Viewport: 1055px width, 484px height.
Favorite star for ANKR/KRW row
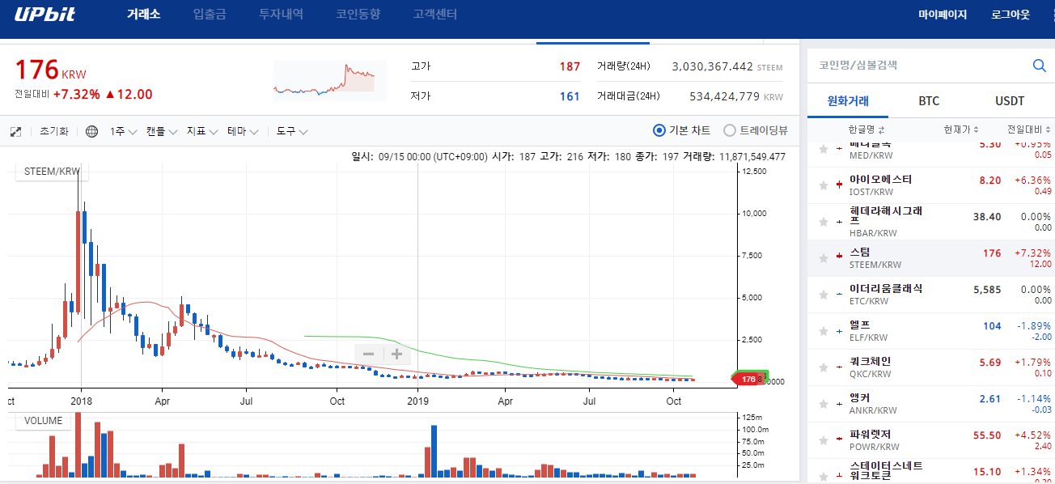coord(824,404)
